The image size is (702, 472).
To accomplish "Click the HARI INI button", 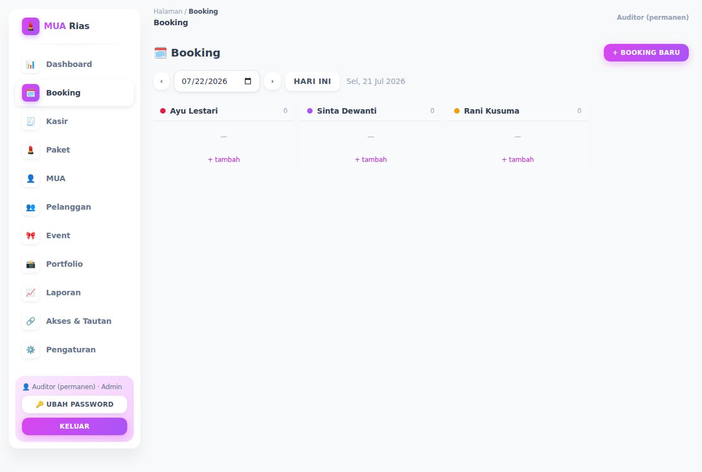I will [313, 81].
